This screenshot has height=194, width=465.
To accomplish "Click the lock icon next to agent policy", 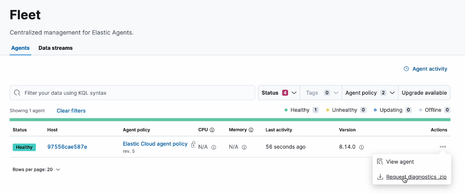I will pyautogui.click(x=193, y=144).
